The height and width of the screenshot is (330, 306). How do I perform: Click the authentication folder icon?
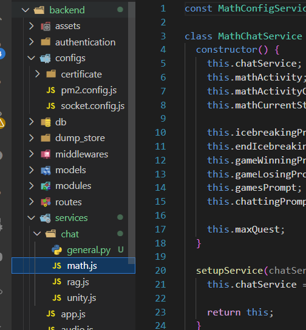(x=46, y=42)
